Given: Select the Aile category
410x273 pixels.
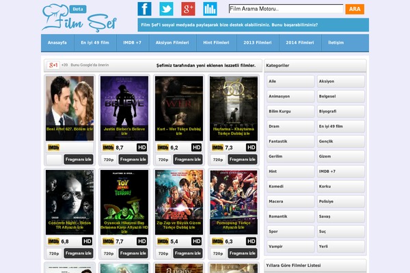Looking at the screenshot, I should [x=290, y=81].
